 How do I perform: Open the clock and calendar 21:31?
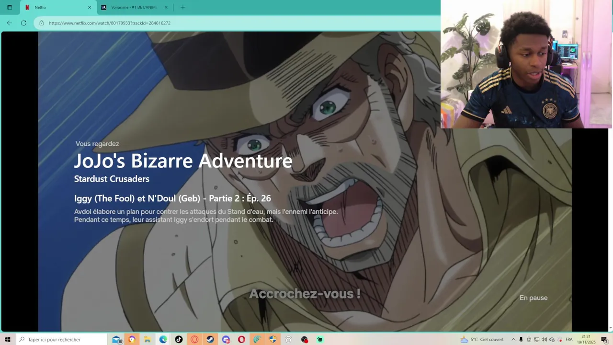(586, 339)
